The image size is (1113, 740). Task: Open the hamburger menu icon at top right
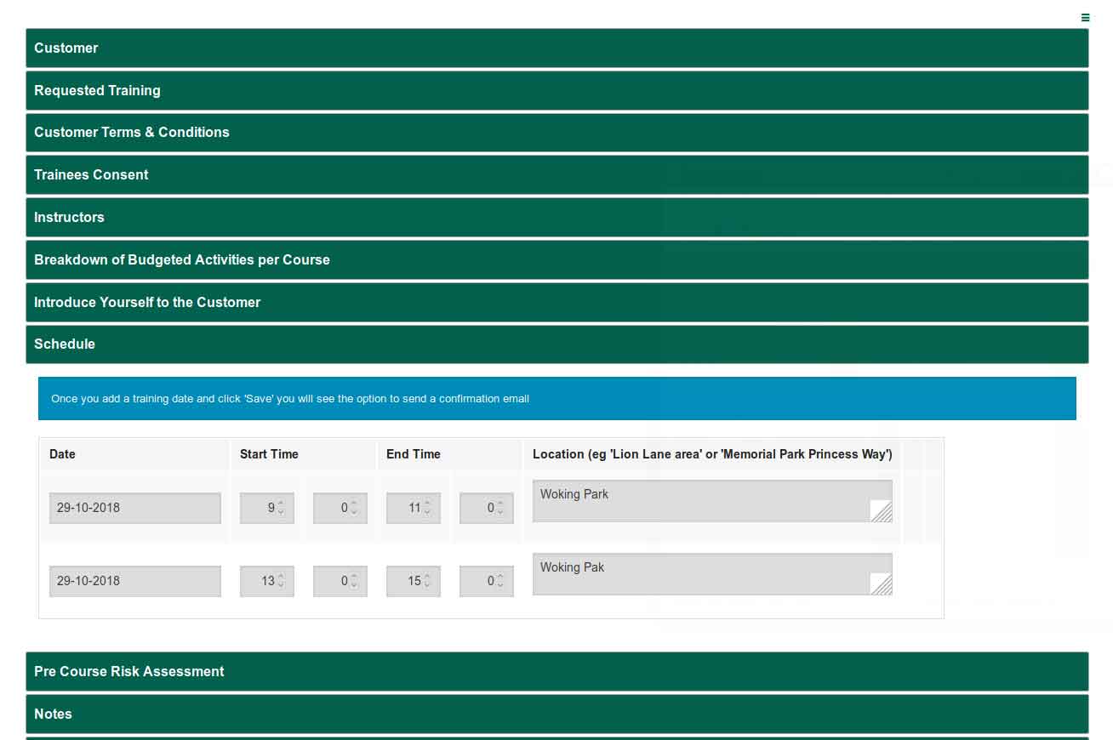[x=1085, y=17]
